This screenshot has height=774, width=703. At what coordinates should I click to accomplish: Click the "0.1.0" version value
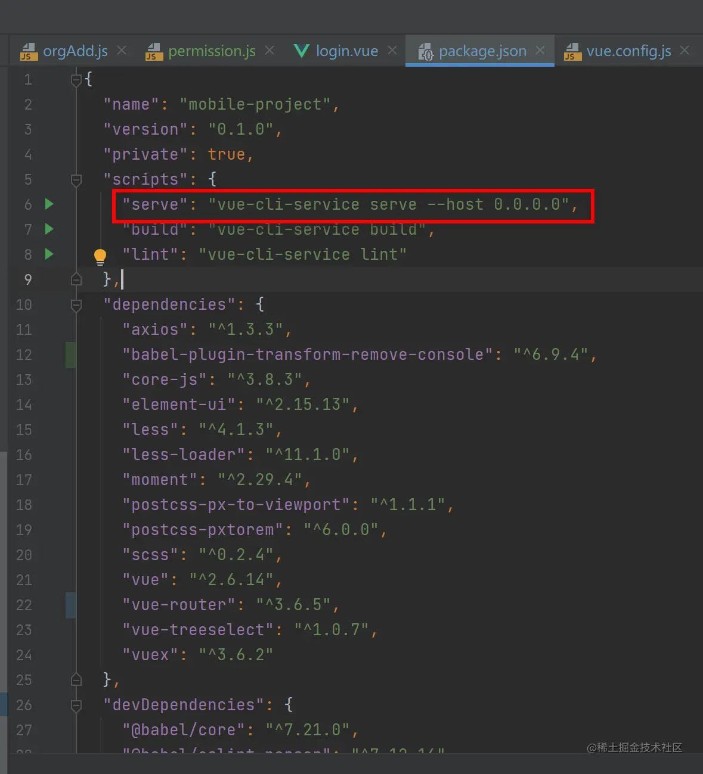pos(241,130)
